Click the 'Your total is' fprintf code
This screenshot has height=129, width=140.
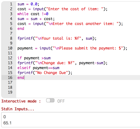point(57,38)
